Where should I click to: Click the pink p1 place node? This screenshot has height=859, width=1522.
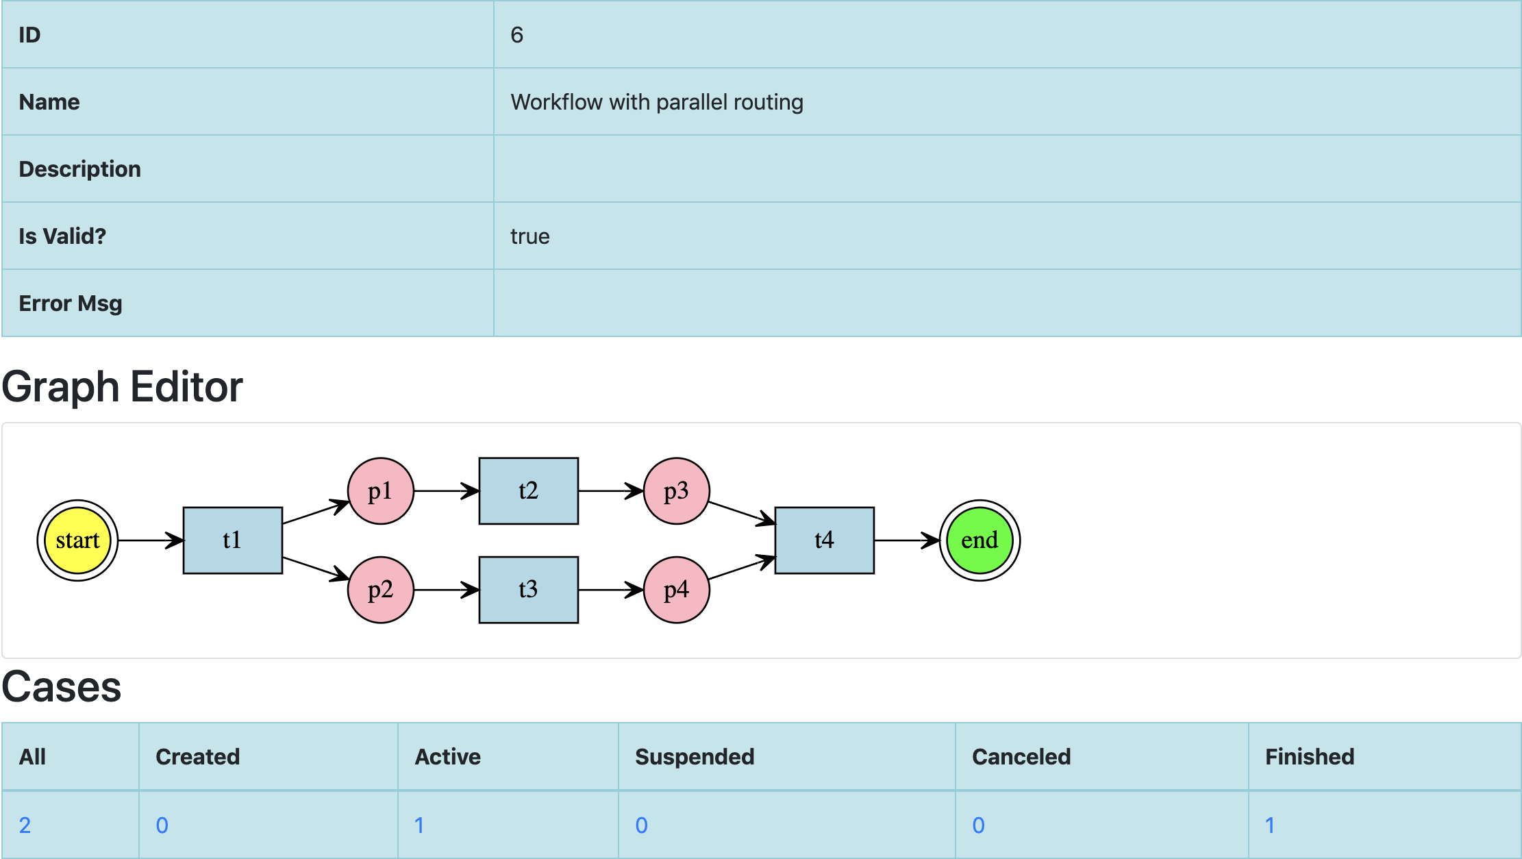pyautogui.click(x=380, y=491)
